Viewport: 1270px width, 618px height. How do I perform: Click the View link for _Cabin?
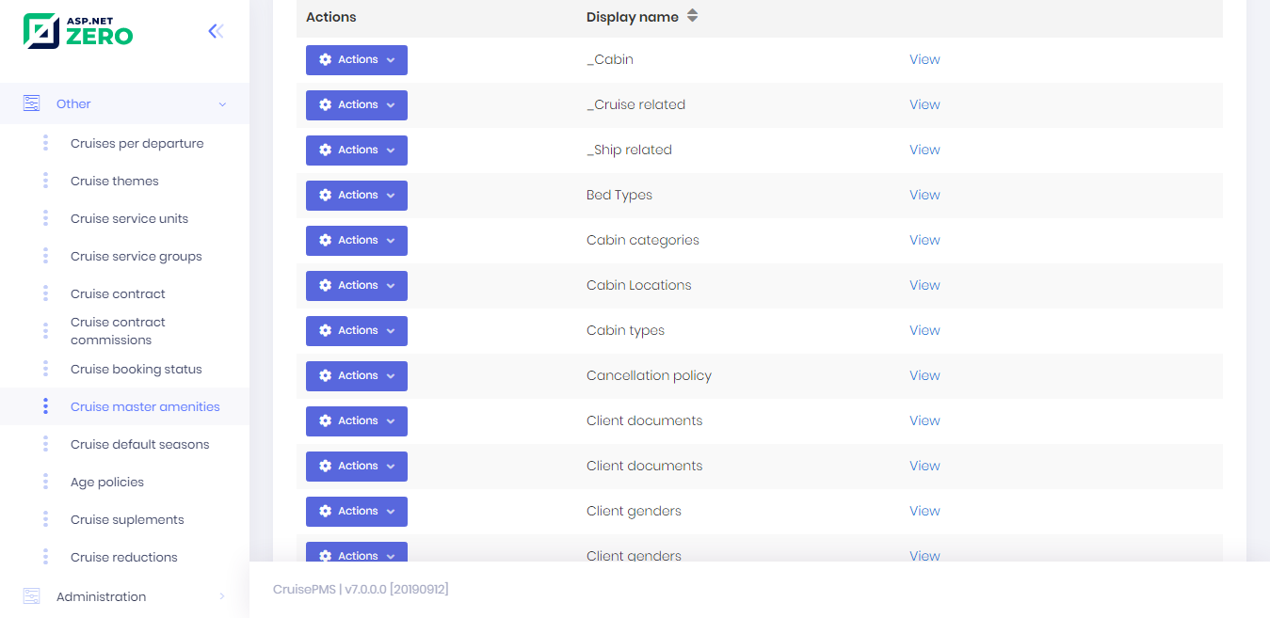tap(924, 59)
